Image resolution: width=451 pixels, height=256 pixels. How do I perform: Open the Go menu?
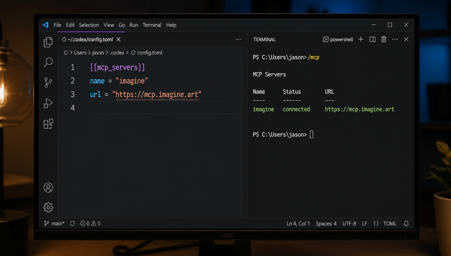point(122,25)
